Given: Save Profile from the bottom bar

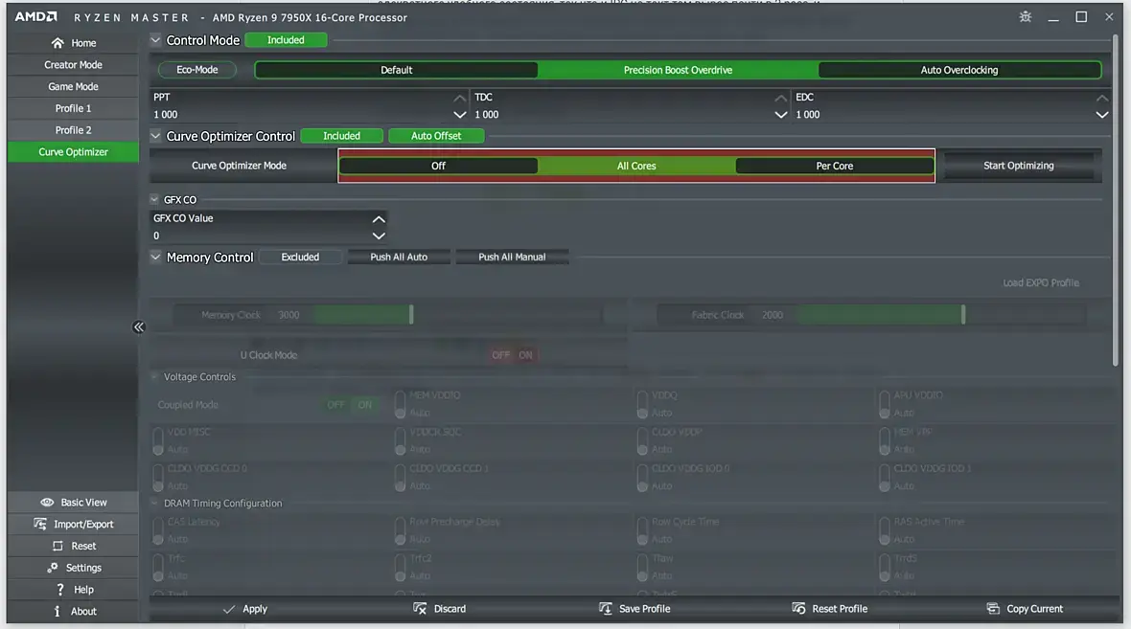Looking at the screenshot, I should pyautogui.click(x=634, y=609).
